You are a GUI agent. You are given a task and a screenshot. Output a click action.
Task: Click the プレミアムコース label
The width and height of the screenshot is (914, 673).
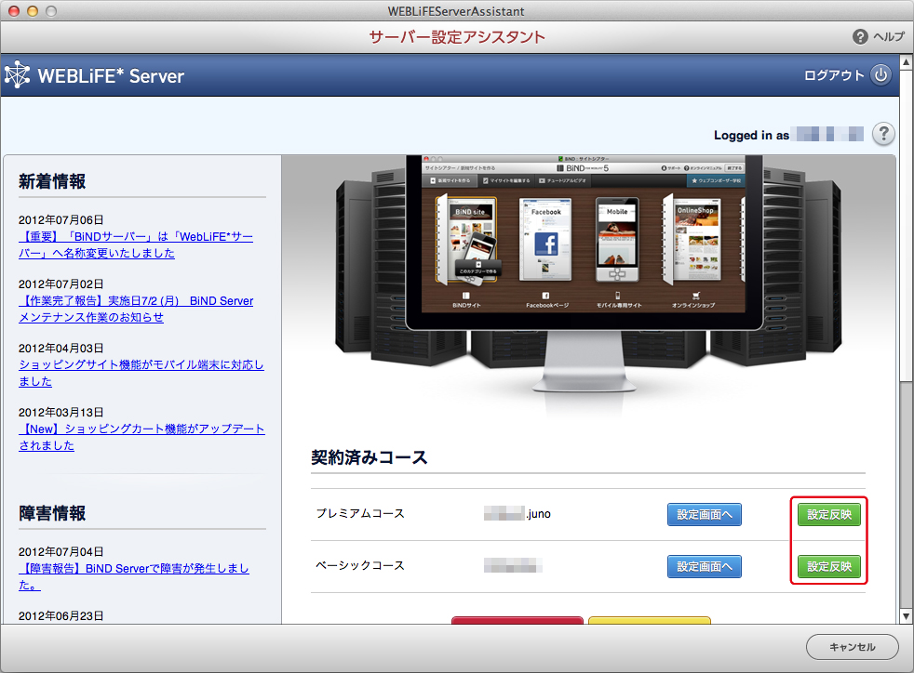click(359, 513)
